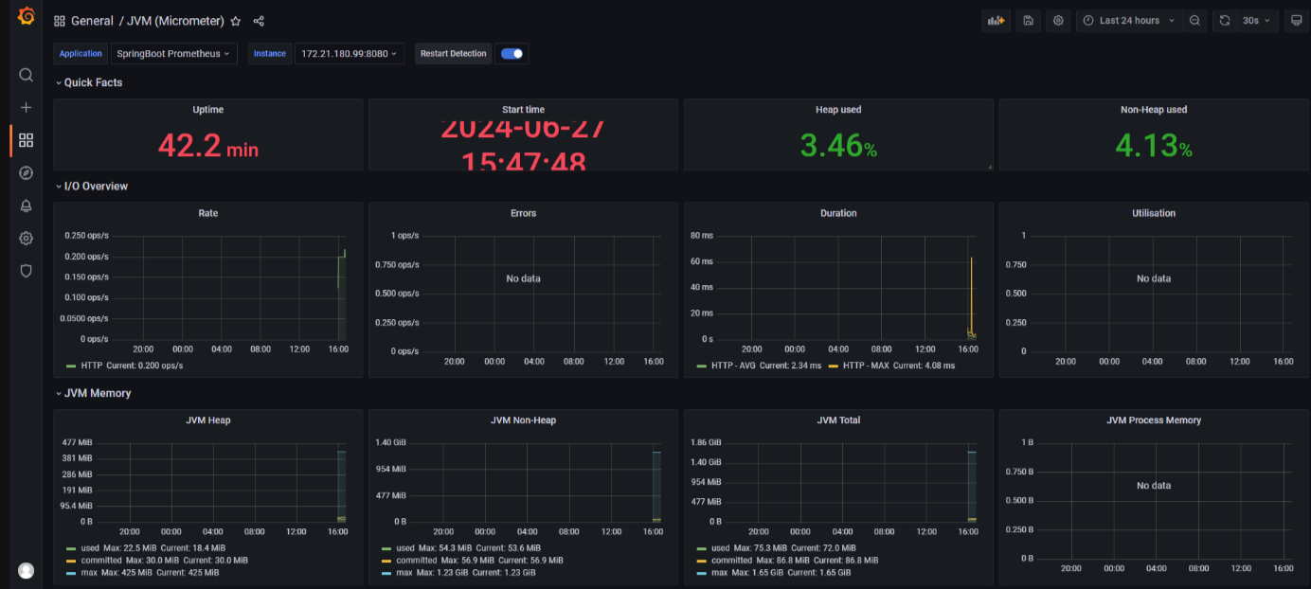The height and width of the screenshot is (589, 1311).
Task: Click the JVM Process Memory panel title
Action: coord(1154,420)
